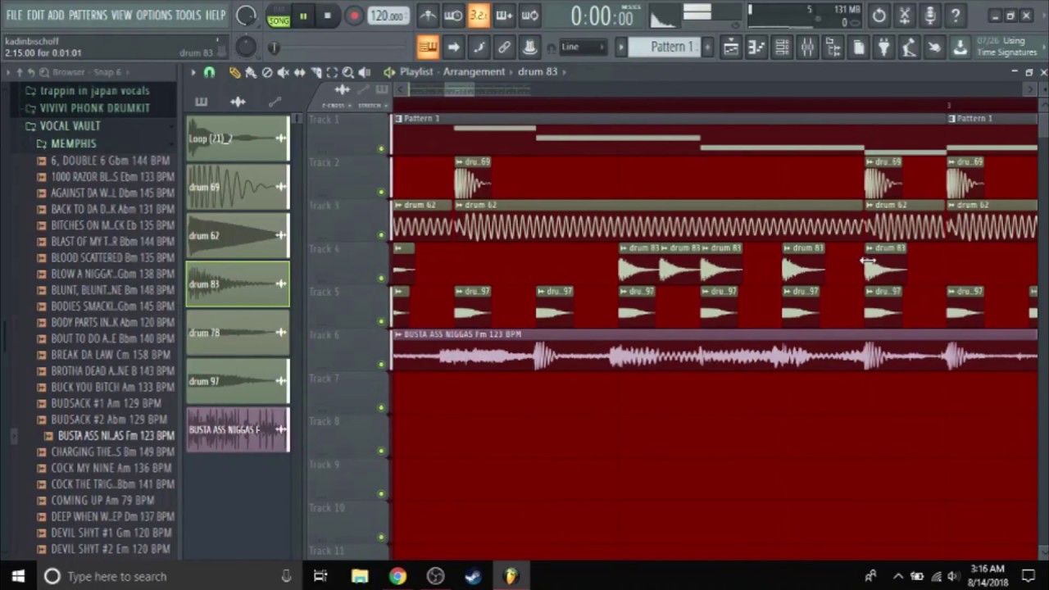Choose the Select tool in Playlist toolbar
The image size is (1049, 590).
tap(332, 72)
